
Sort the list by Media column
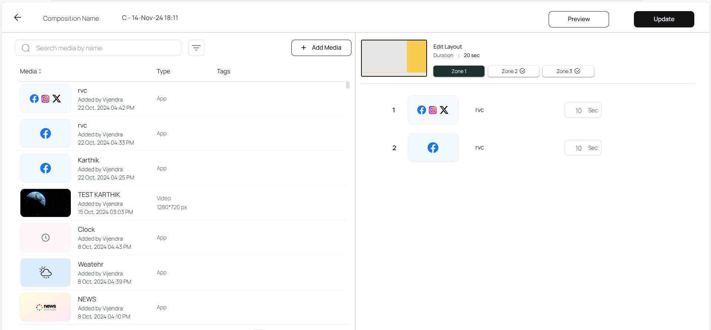(x=31, y=71)
